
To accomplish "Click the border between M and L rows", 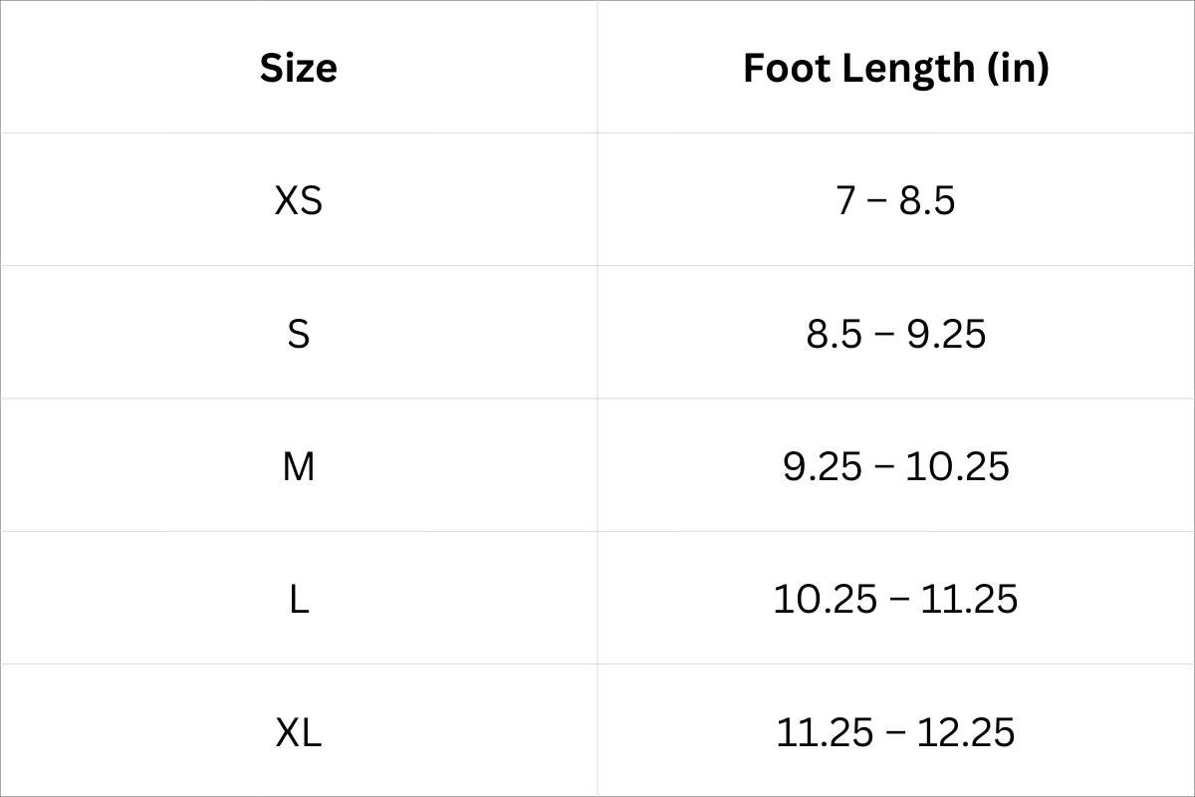I will click(597, 531).
